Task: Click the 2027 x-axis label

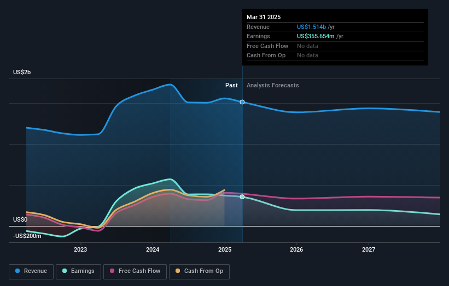Action: [x=369, y=250]
